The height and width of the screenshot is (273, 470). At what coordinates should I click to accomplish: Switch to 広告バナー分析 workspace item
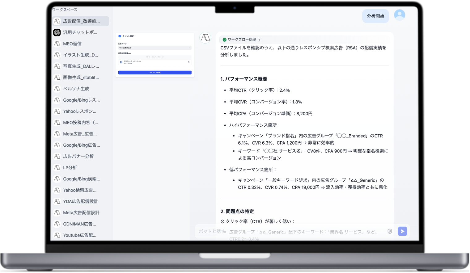click(x=78, y=156)
